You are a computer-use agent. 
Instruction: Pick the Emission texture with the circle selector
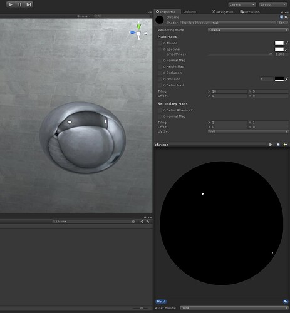coord(165,79)
